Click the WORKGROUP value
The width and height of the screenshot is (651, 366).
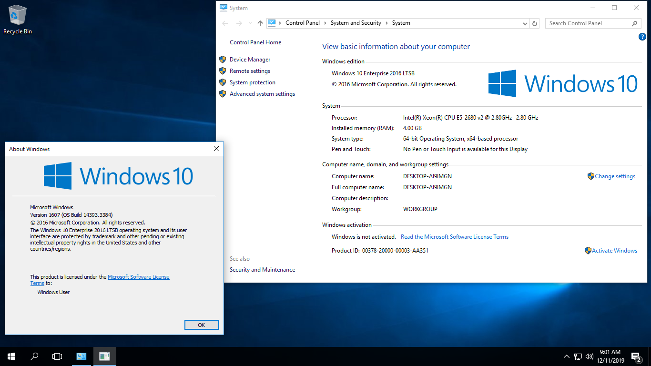tap(420, 209)
